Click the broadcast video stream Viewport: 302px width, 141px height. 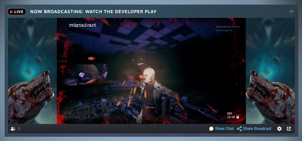151,71
